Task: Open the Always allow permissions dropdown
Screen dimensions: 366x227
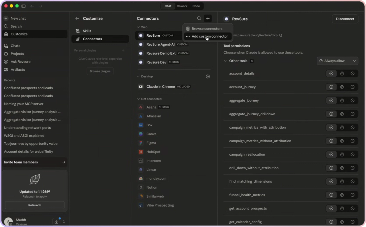Action: (x=338, y=61)
